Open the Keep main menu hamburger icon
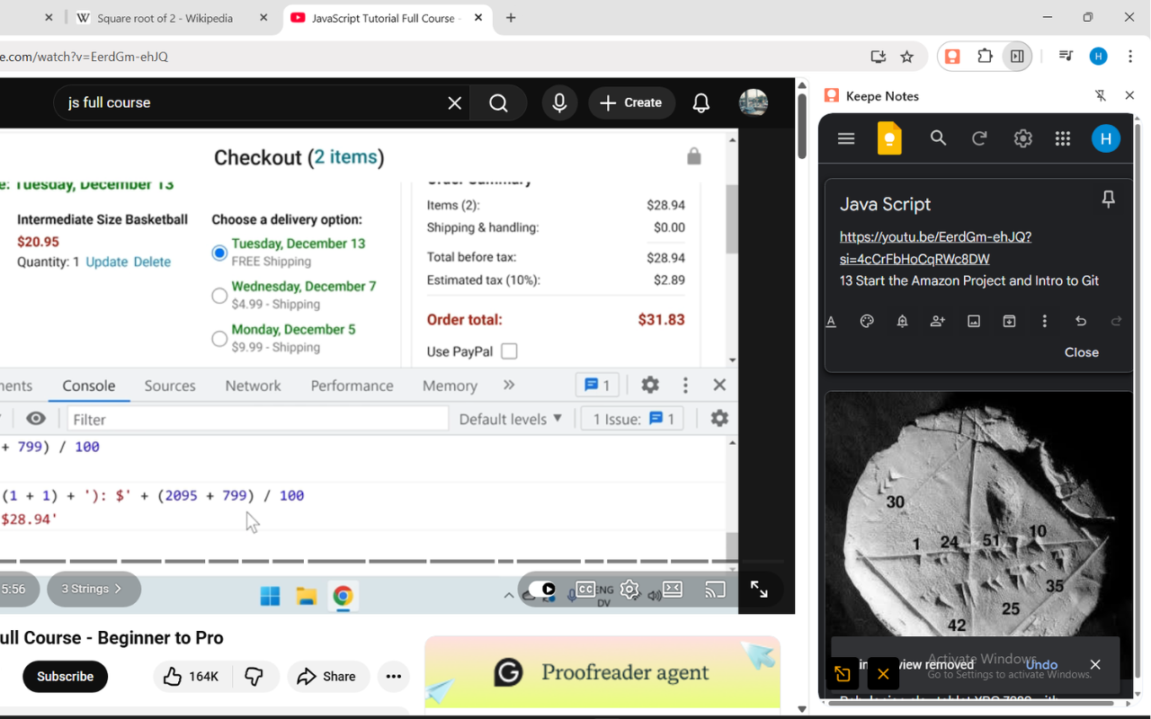This screenshot has width=1151, height=719. click(x=846, y=138)
